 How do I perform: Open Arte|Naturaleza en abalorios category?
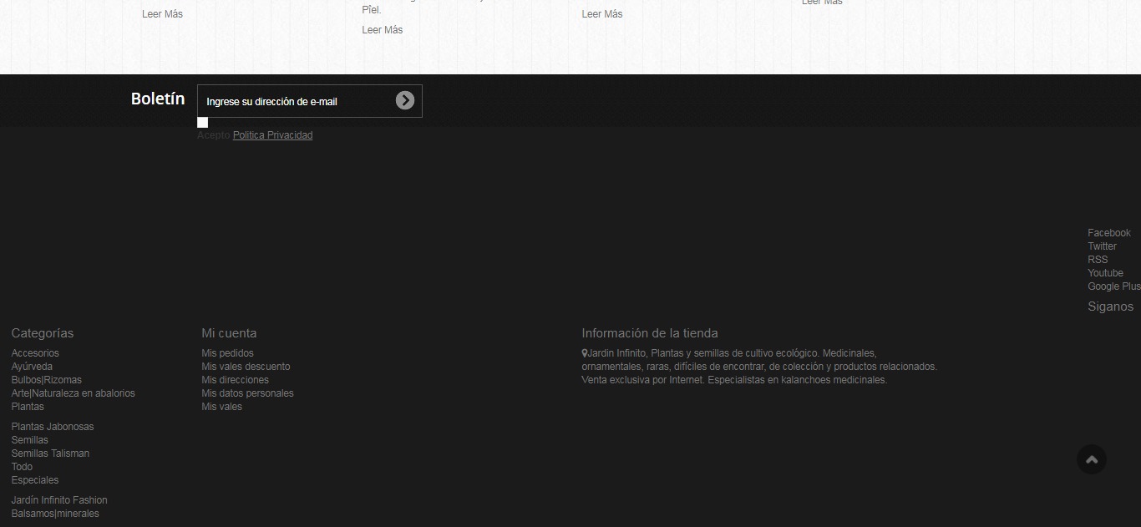tap(74, 393)
